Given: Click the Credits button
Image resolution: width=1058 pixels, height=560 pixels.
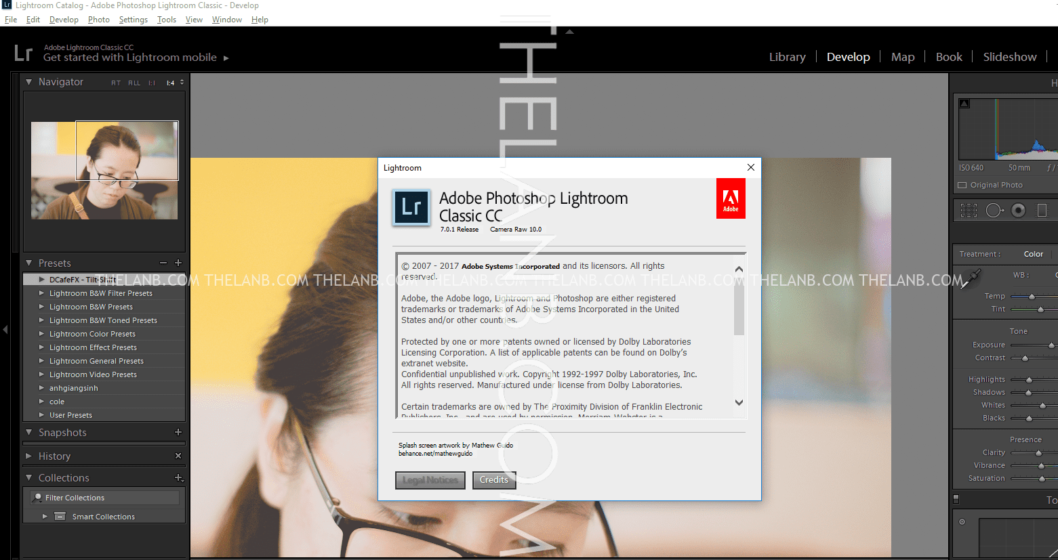Looking at the screenshot, I should point(493,480).
